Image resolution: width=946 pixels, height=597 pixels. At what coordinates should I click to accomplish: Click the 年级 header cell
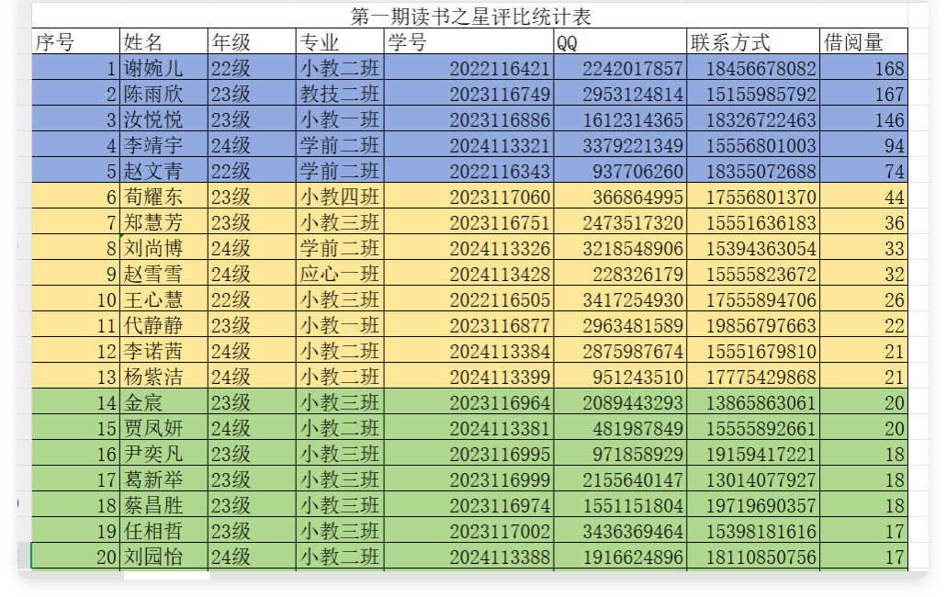253,42
